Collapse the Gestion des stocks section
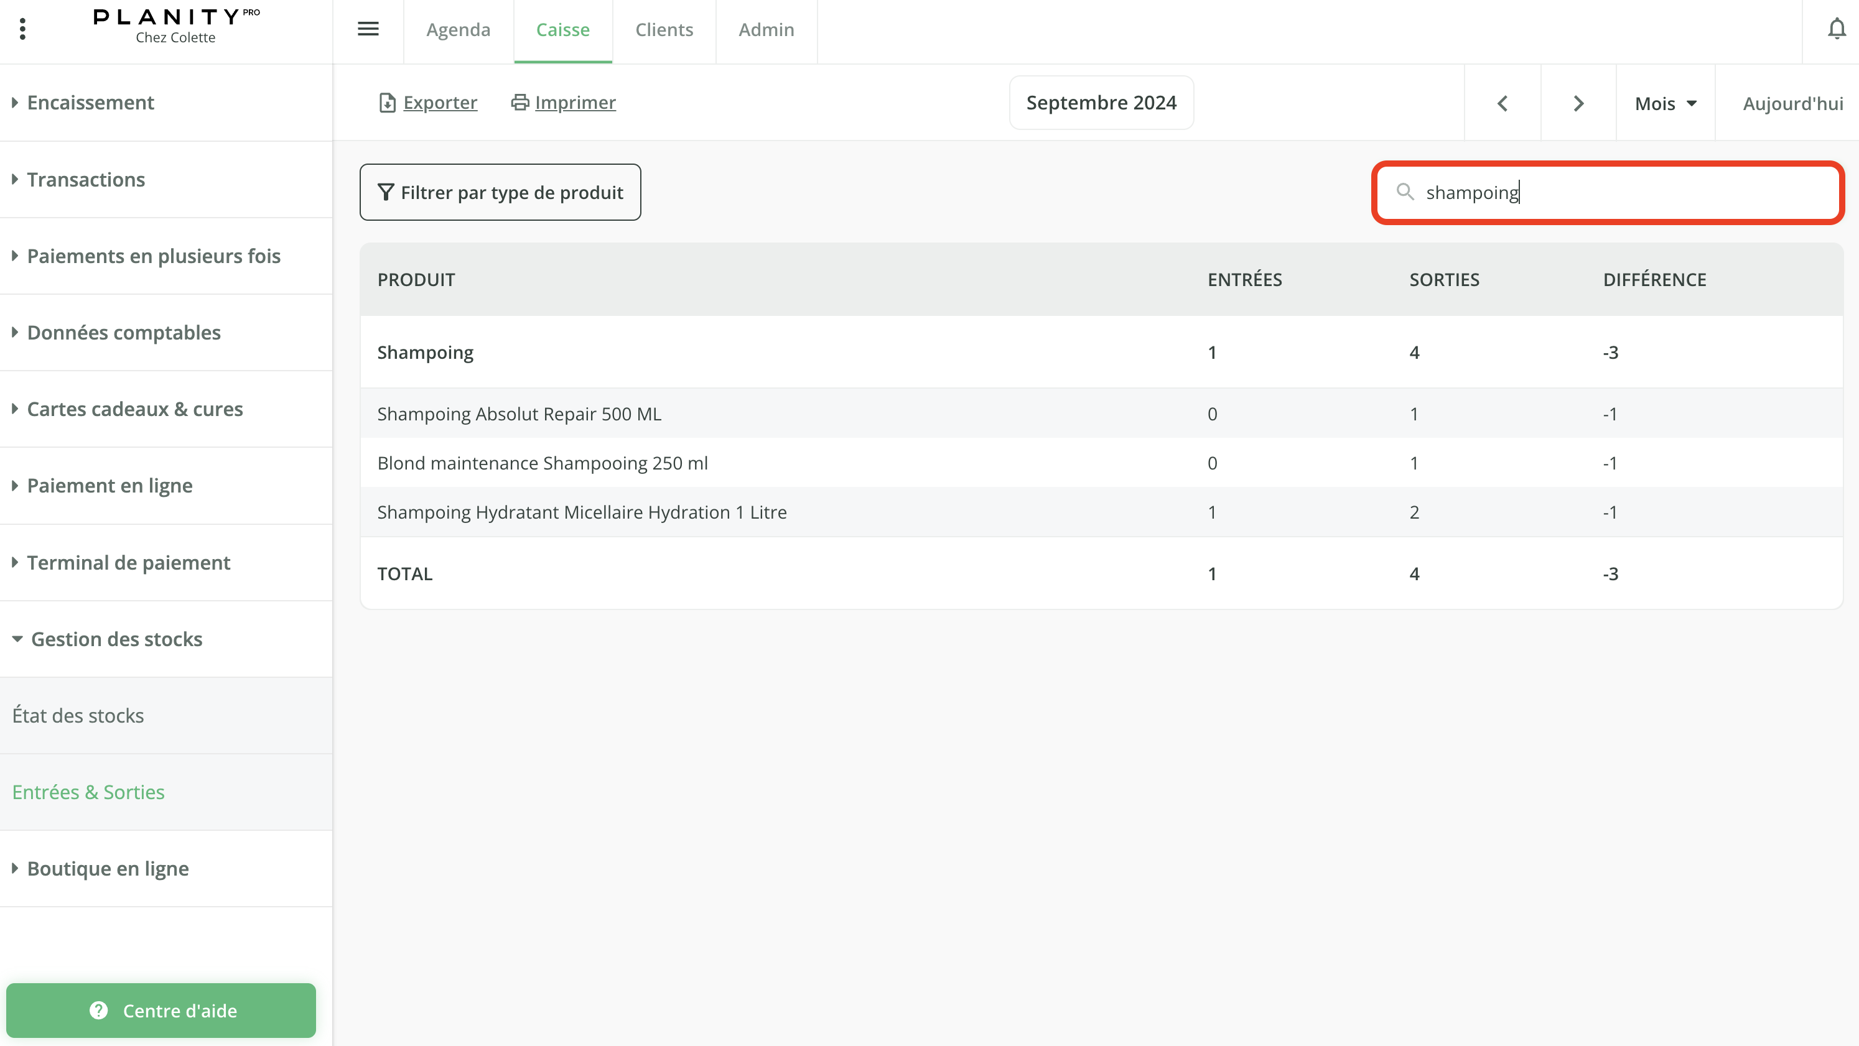Viewport: 1859px width, 1046px height. pyautogui.click(x=116, y=639)
